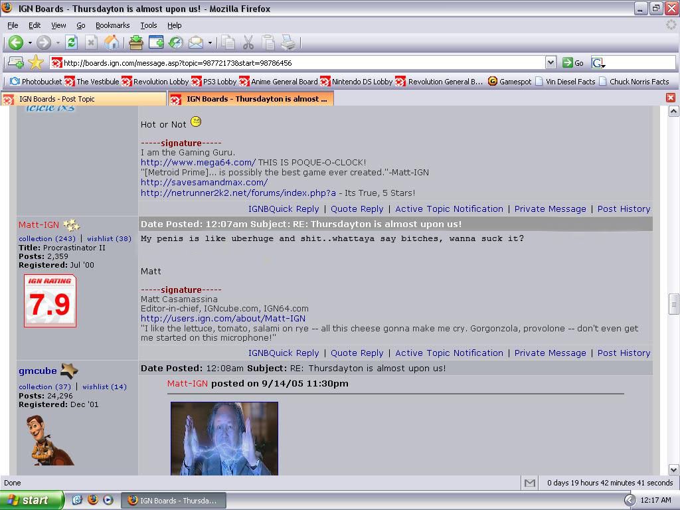Print the page with the printer icon
Image resolution: width=680 pixels, height=510 pixels.
pos(288,42)
